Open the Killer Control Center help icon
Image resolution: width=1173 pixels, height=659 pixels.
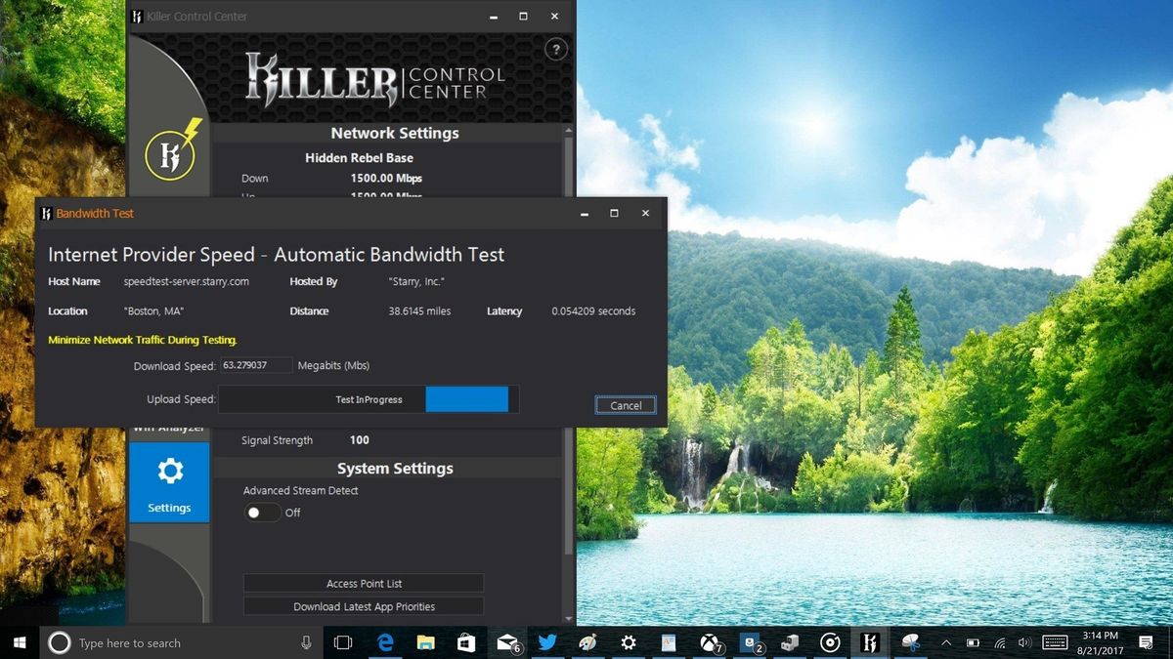555,50
